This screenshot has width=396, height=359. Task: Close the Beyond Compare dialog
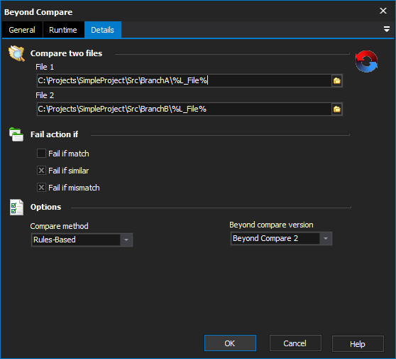[383, 11]
